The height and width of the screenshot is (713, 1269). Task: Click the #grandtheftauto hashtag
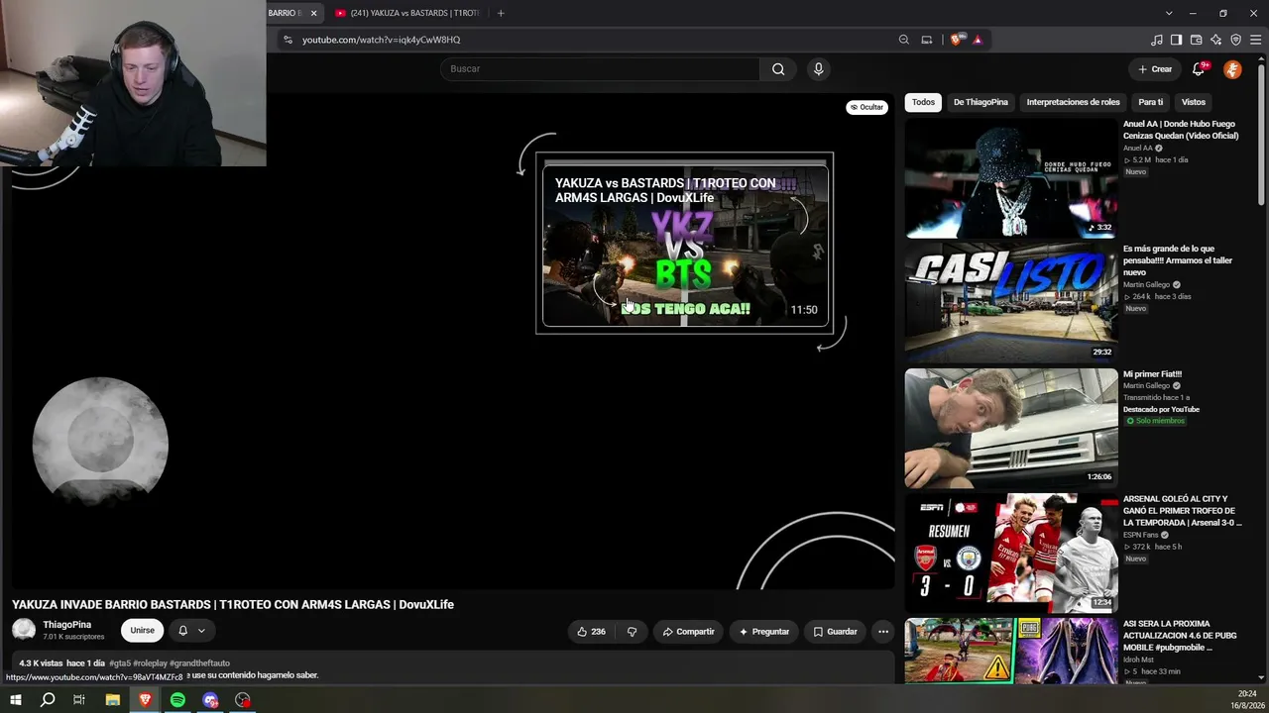point(200,662)
